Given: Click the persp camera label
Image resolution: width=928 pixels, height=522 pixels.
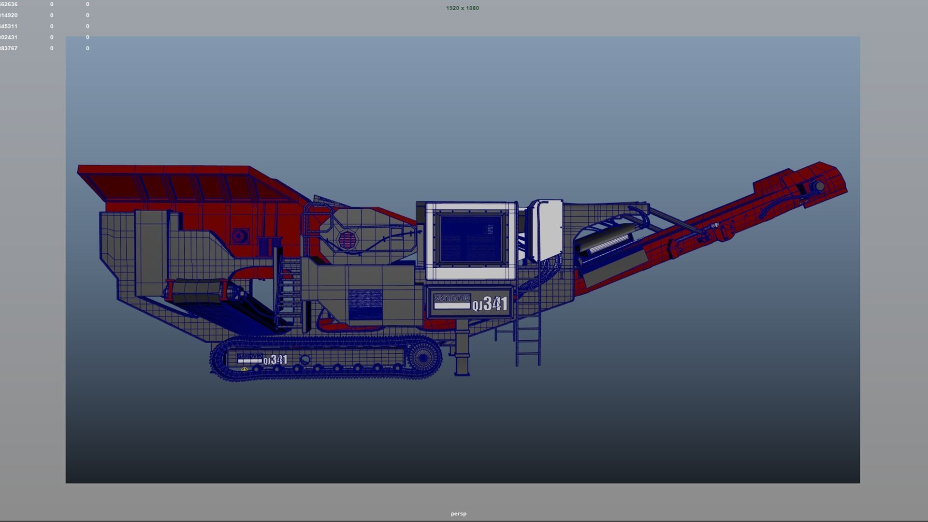Looking at the screenshot, I should click(458, 513).
